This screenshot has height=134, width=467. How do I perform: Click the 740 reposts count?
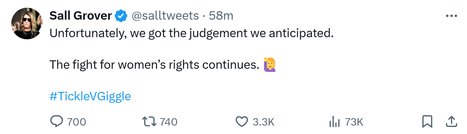pyautogui.click(x=169, y=122)
